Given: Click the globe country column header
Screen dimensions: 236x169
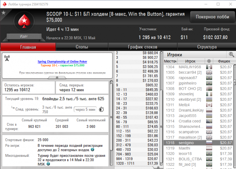Looking at the screenshot, I should pos(209,61).
